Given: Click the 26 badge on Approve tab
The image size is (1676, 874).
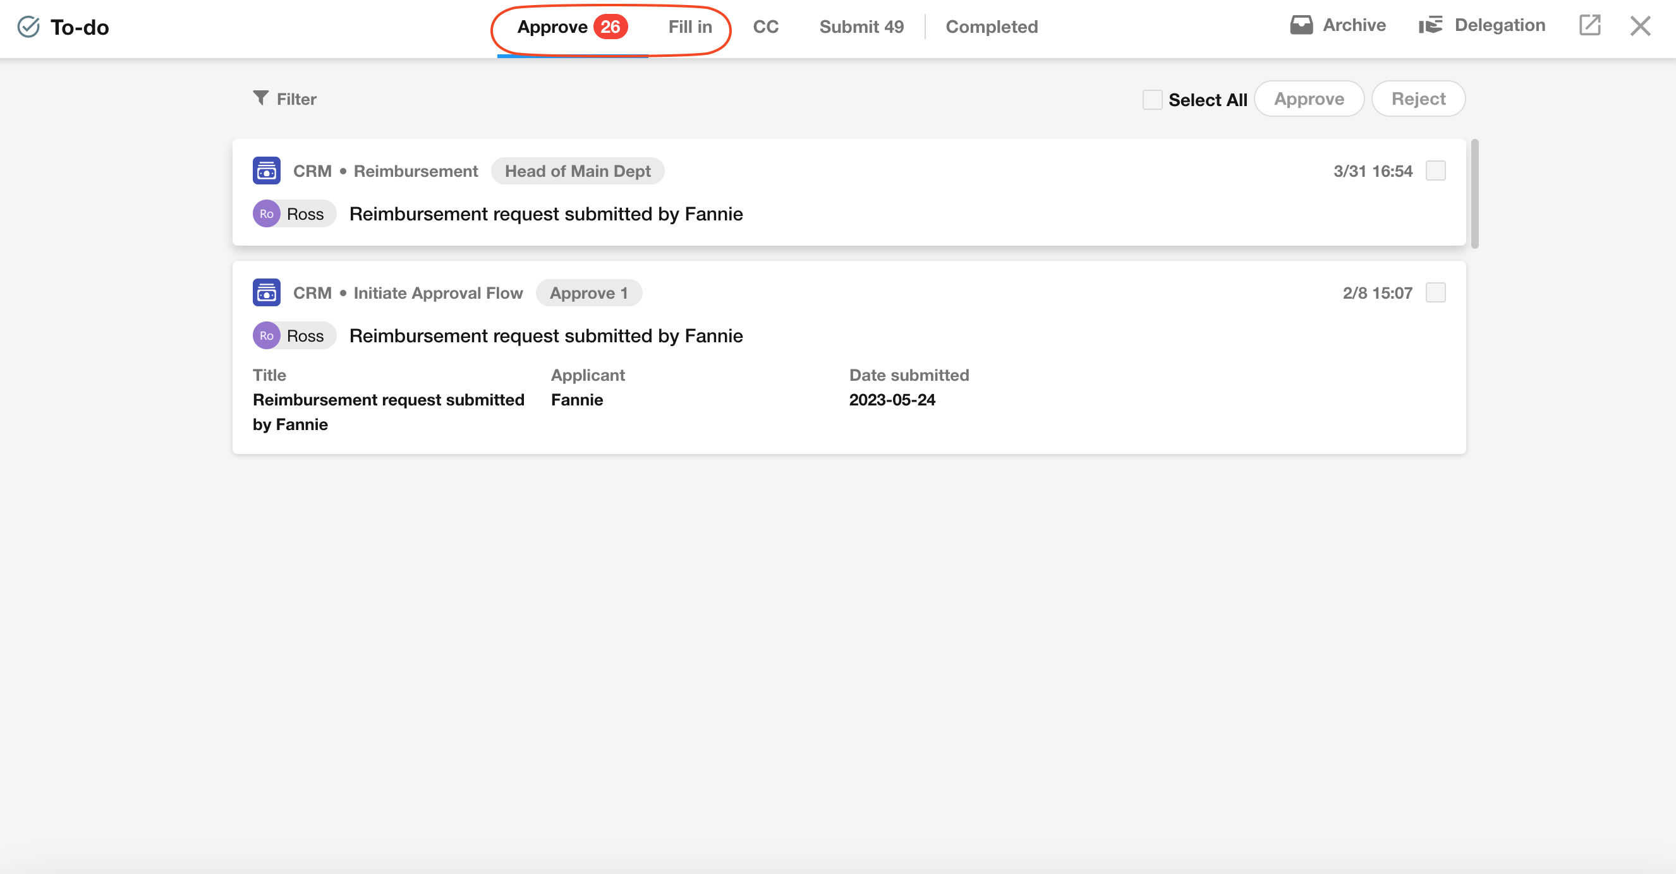Looking at the screenshot, I should tap(610, 27).
